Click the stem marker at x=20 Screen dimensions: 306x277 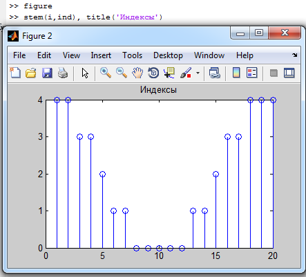(273, 100)
